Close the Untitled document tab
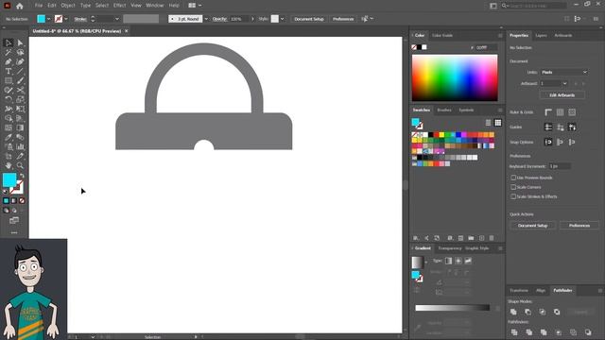Image resolution: width=605 pixels, height=340 pixels. pyautogui.click(x=126, y=31)
